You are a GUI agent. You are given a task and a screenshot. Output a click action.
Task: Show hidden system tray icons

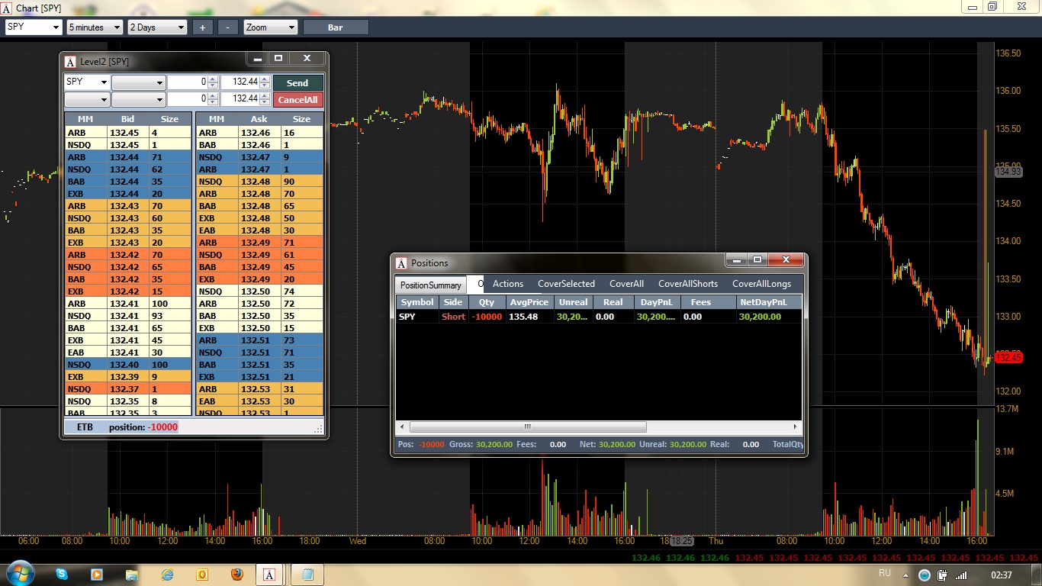coord(906,575)
